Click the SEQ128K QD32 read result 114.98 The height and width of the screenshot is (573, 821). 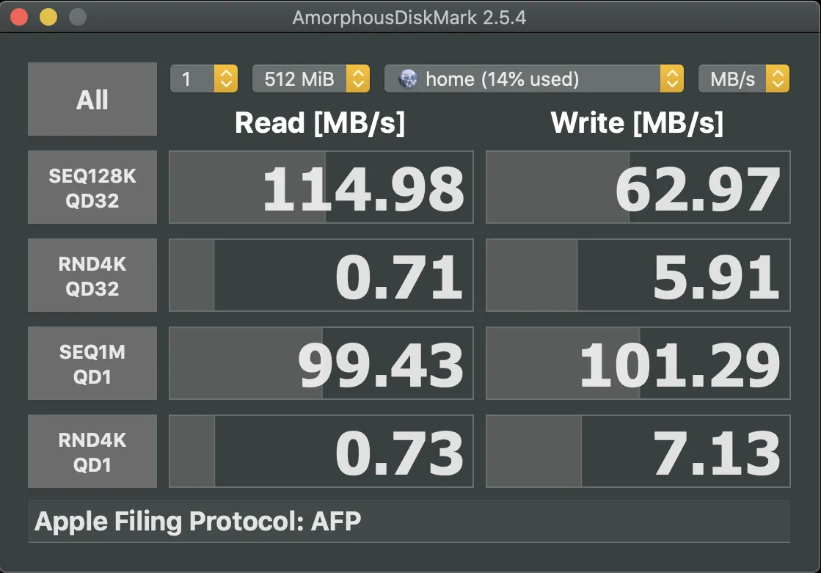321,187
